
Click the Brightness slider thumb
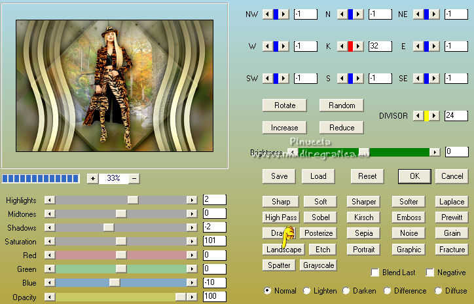(363, 152)
